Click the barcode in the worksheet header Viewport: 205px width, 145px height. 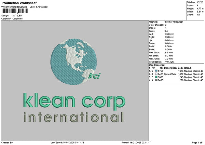coord(15,11)
